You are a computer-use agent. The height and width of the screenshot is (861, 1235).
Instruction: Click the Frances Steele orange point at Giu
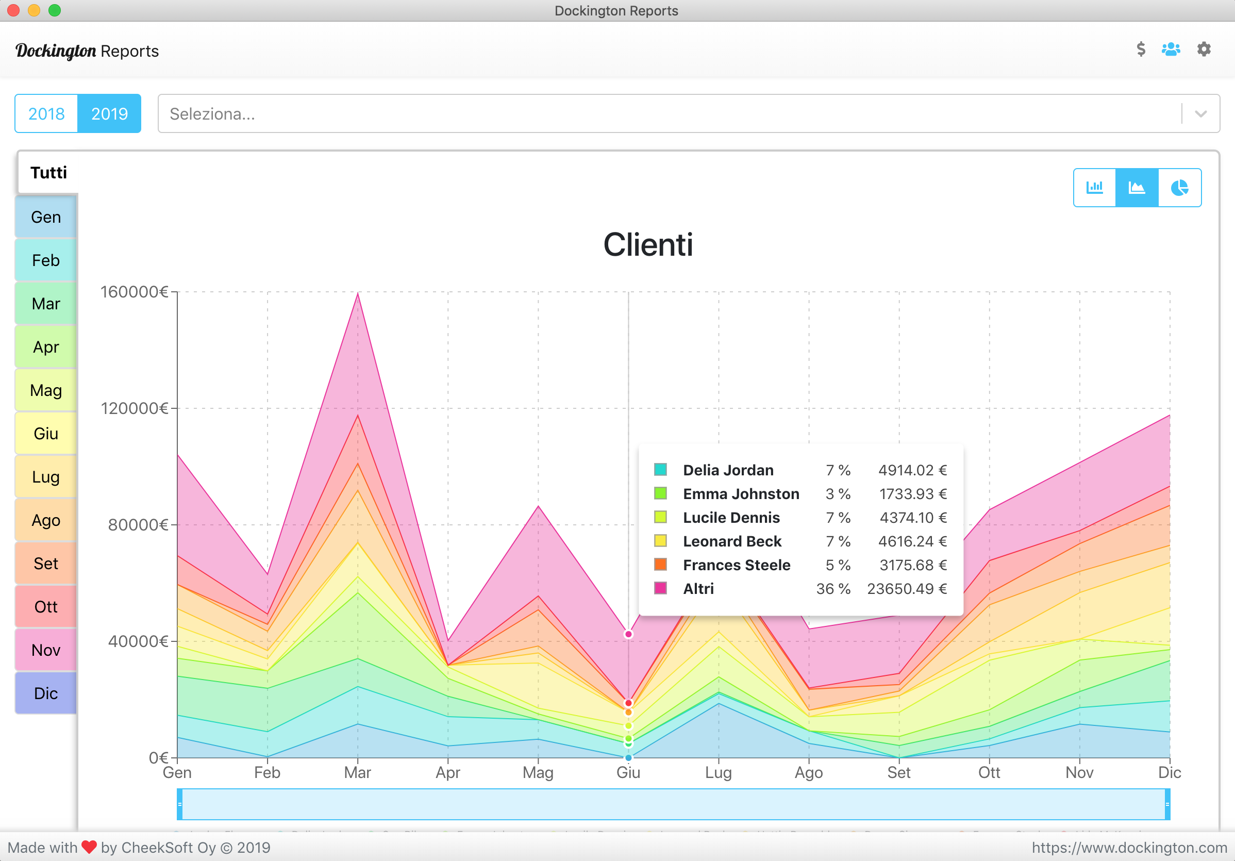pyautogui.click(x=628, y=713)
